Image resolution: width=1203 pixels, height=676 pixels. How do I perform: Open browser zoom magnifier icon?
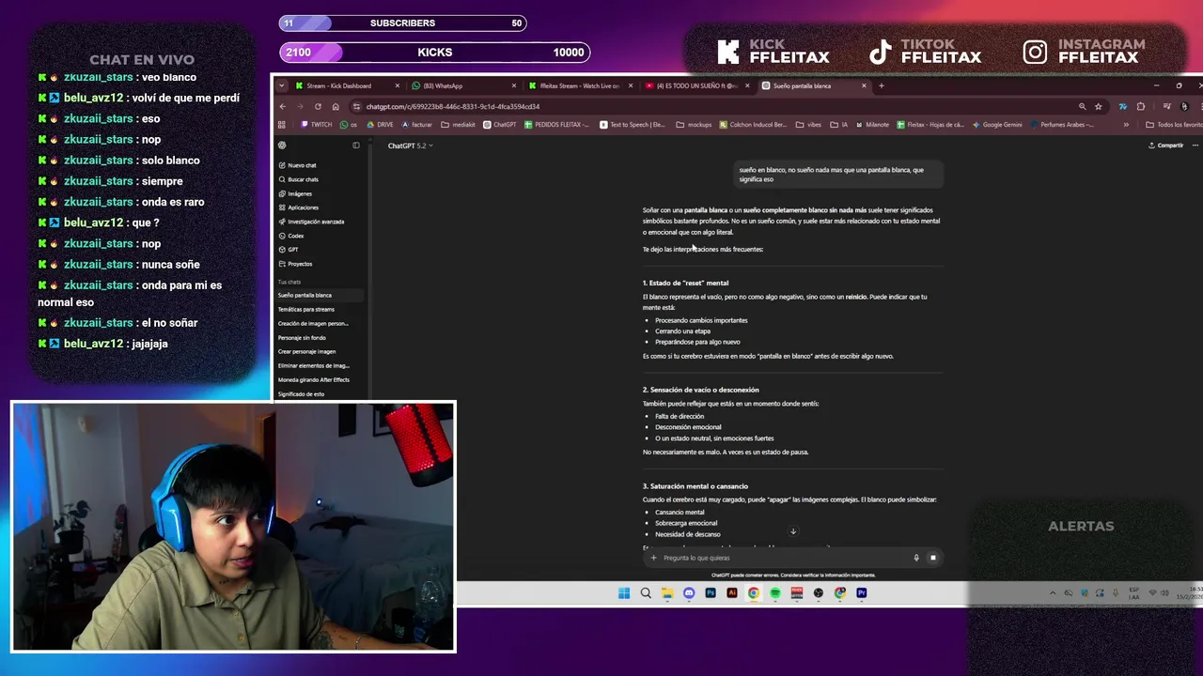[x=1082, y=106]
